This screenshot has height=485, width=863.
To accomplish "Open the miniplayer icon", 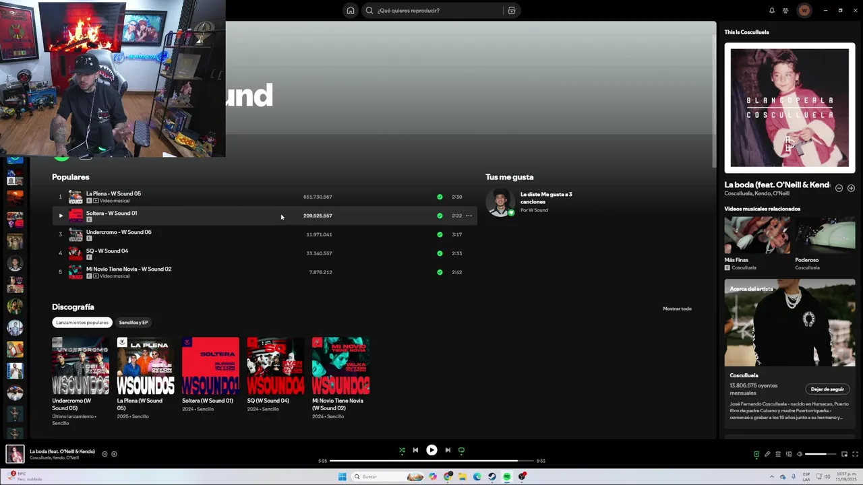I will click(844, 454).
